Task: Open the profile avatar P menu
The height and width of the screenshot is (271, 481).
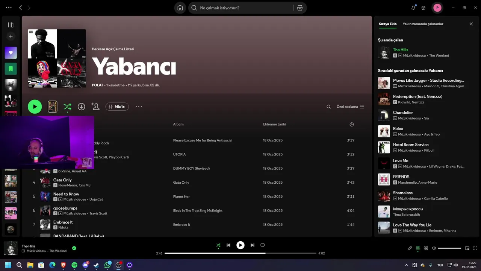Action: click(x=437, y=8)
